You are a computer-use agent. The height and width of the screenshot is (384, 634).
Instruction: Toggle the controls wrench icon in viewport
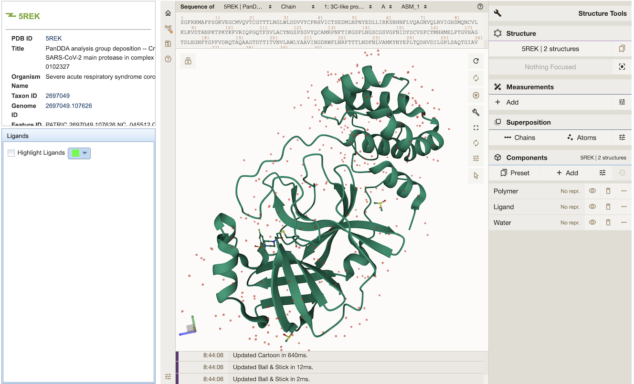point(475,113)
